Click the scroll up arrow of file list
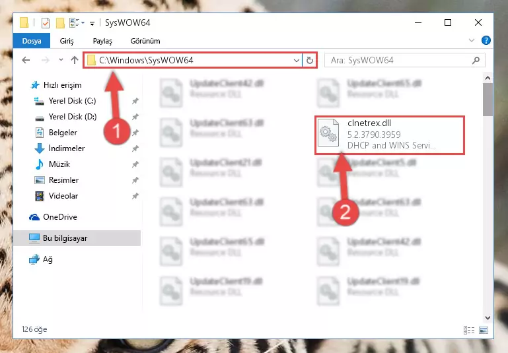508x353 pixels. click(x=488, y=78)
